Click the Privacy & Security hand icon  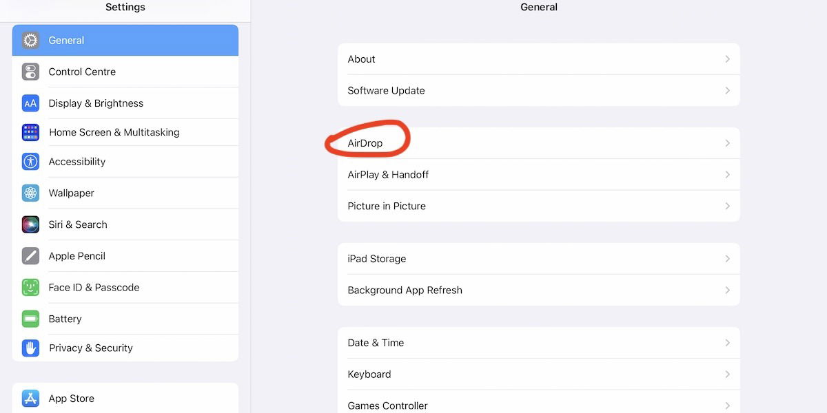[30, 348]
